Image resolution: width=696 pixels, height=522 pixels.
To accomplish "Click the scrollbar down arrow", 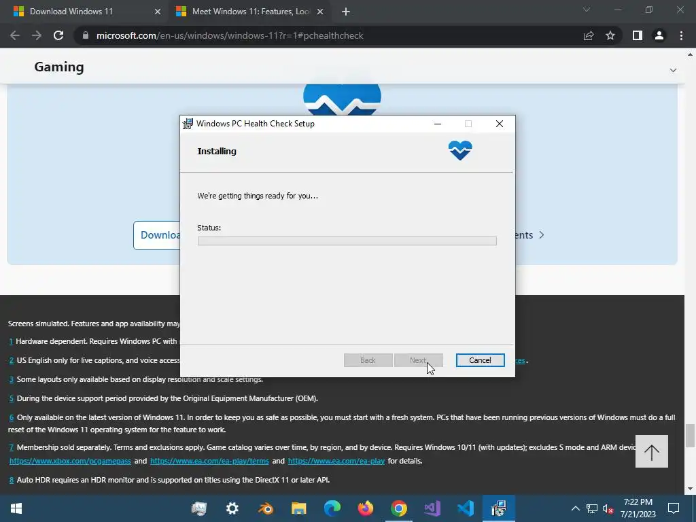I will pyautogui.click(x=690, y=489).
